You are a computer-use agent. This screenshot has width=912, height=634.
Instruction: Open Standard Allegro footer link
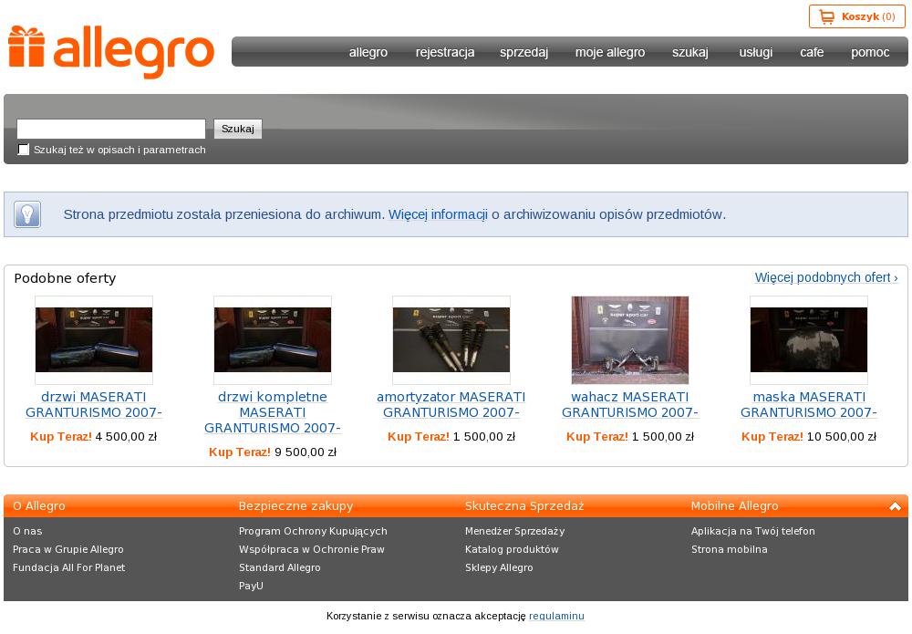[x=280, y=567]
